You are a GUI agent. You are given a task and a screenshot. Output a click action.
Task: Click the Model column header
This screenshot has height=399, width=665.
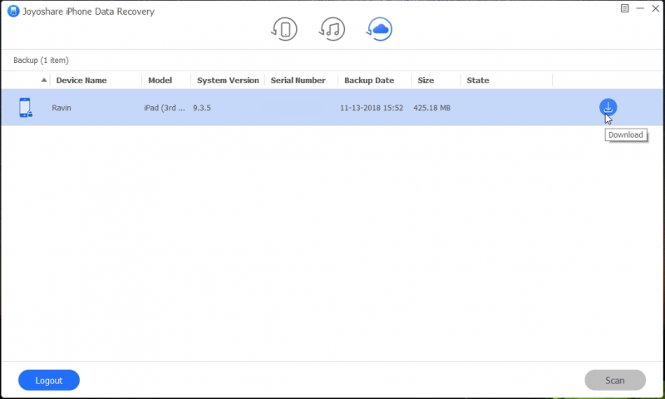click(160, 80)
